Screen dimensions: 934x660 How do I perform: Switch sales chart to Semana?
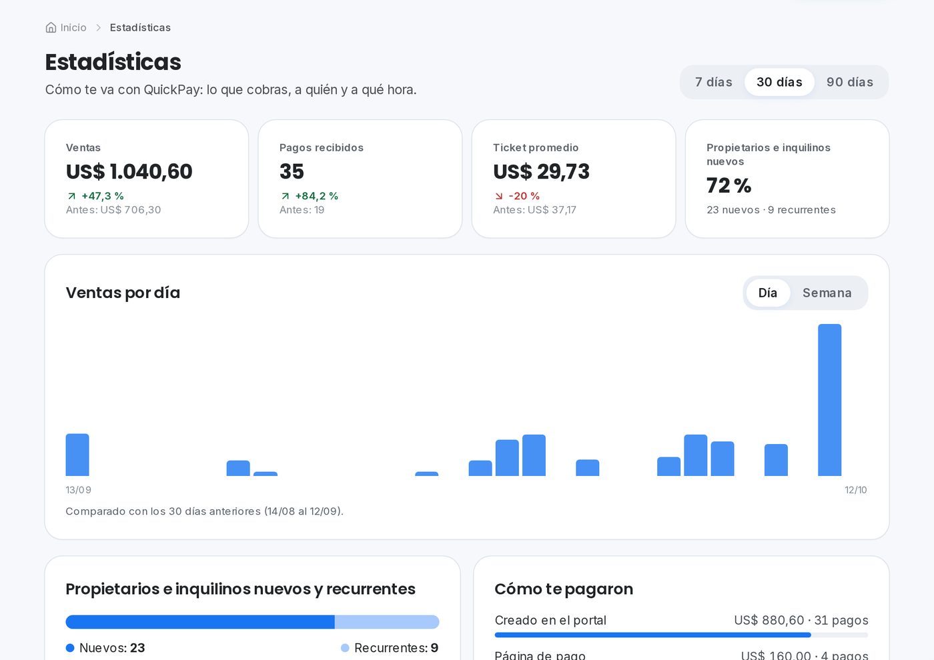tap(827, 293)
